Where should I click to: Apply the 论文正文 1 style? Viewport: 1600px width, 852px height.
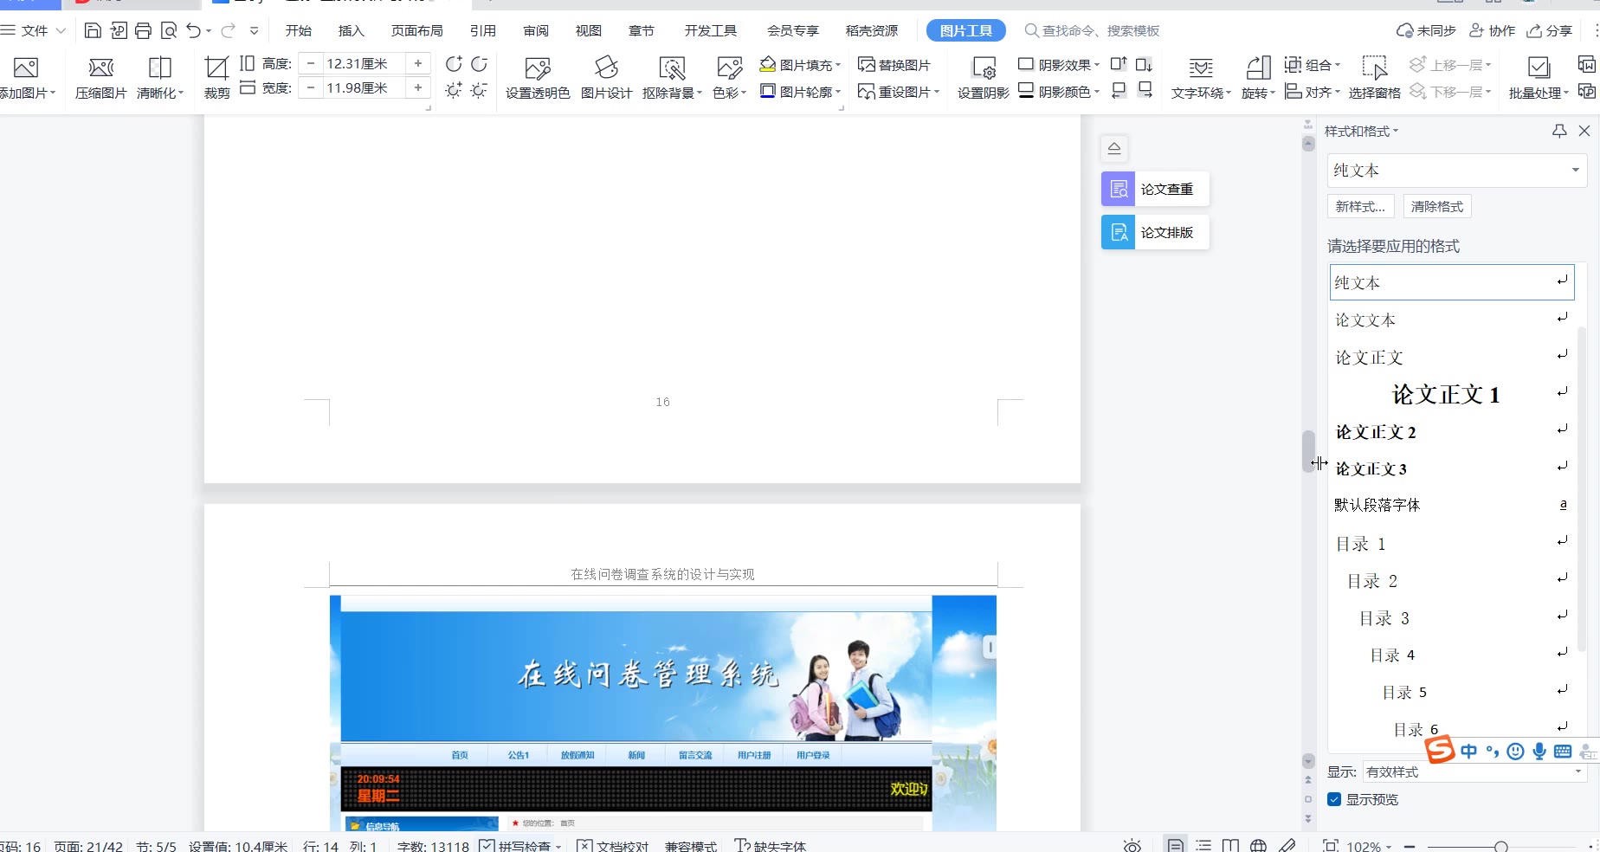(1451, 395)
